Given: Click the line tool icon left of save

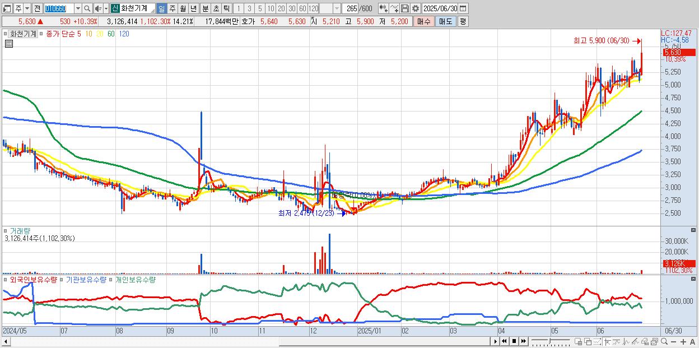Looking at the screenshot, I should tap(394, 8).
